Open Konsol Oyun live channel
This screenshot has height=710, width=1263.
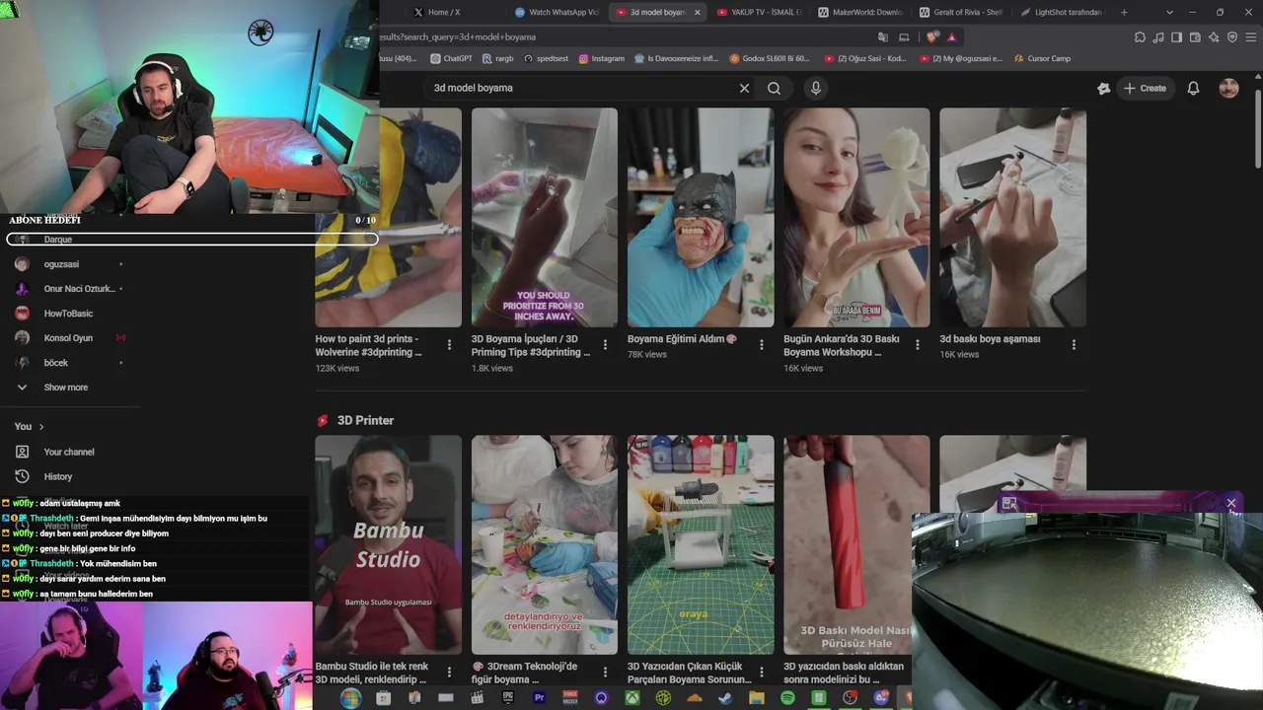[69, 338]
